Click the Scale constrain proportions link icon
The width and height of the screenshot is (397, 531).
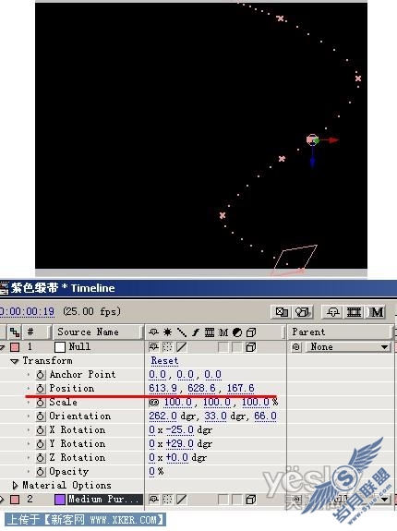click(153, 403)
